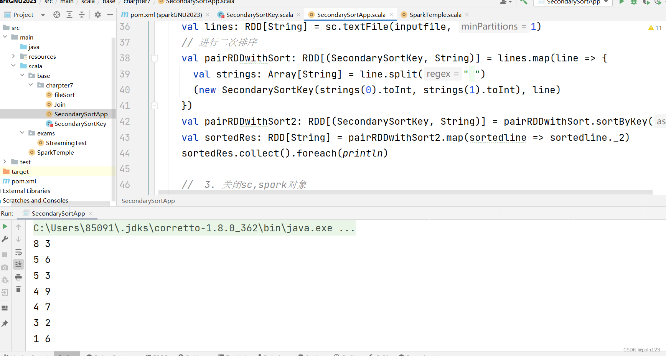Click the exit arrow icon in Run panel
Image resolution: width=666 pixels, height=356 pixels.
(5, 292)
